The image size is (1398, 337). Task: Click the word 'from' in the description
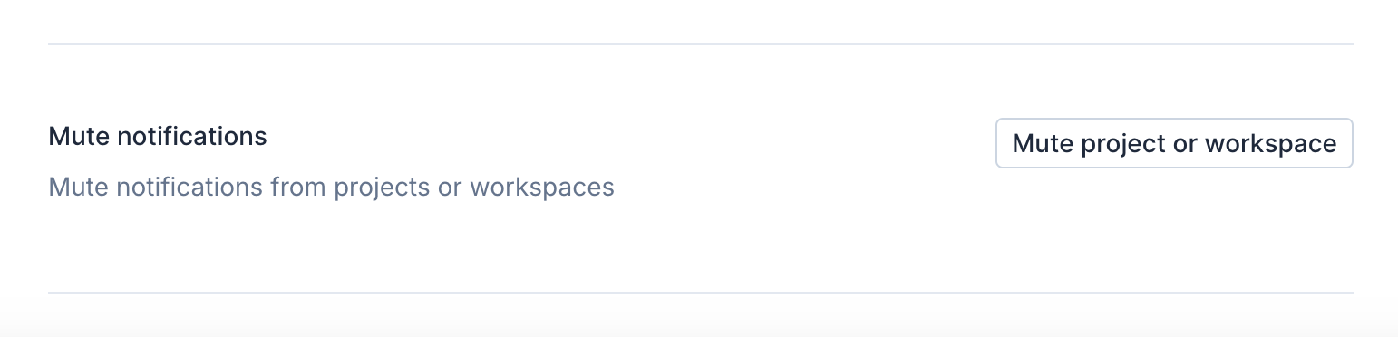[298, 188]
